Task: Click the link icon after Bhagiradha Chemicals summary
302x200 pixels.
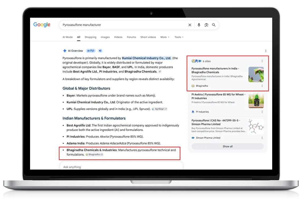Action: click(160, 71)
